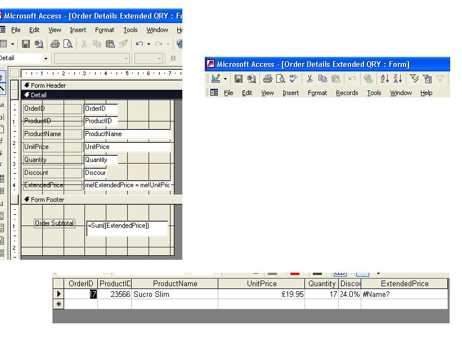
Task: Click the 'Sucro Slim' cell
Action: pyautogui.click(x=174, y=294)
